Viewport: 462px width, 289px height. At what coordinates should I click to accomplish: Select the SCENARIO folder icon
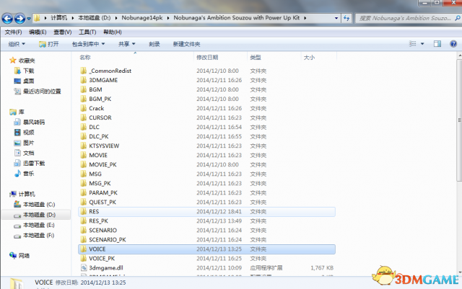pyautogui.click(x=84, y=230)
